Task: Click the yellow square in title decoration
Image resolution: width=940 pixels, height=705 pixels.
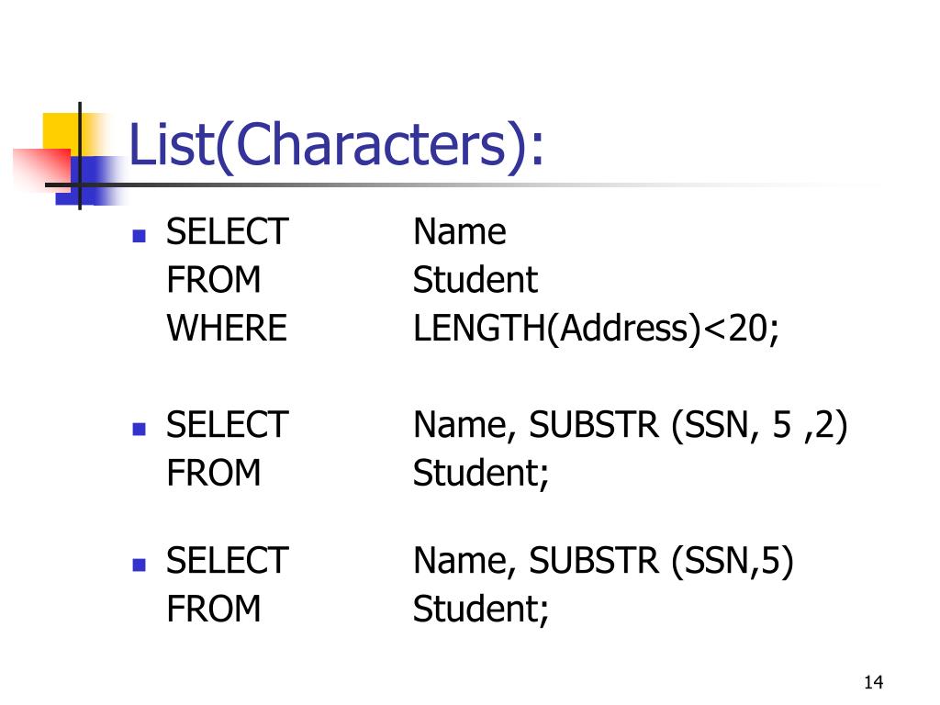Action: 62,130
